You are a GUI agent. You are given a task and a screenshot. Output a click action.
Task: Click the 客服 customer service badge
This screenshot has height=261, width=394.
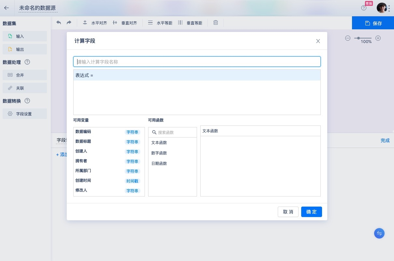[x=369, y=3]
